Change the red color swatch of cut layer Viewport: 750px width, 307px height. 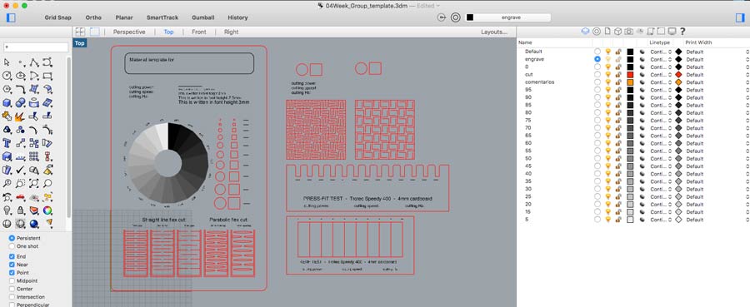click(630, 75)
